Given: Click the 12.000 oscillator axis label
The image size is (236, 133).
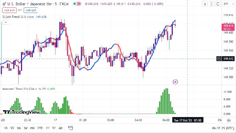Looking at the screenshot, I should (x=227, y=92).
